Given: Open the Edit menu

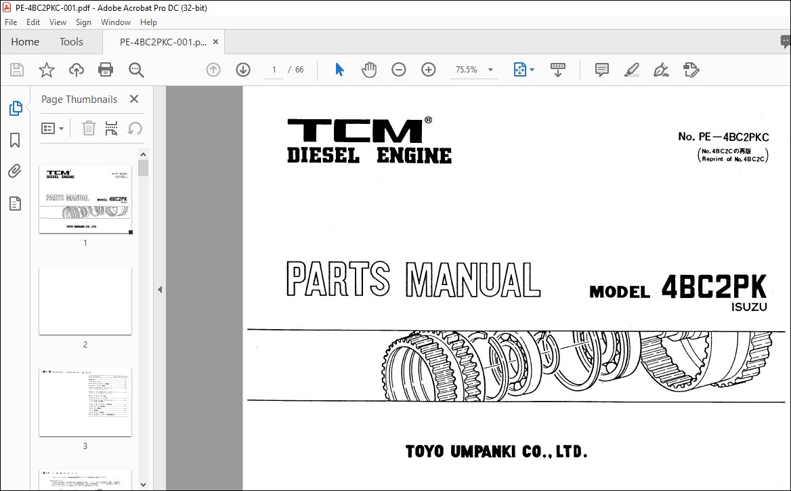Looking at the screenshot, I should 33,22.
